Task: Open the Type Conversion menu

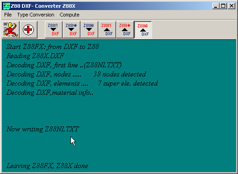Action: 36,15
